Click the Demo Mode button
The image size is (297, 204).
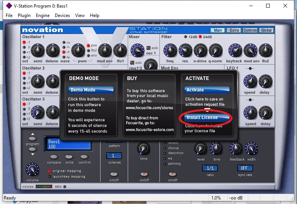click(x=91, y=90)
